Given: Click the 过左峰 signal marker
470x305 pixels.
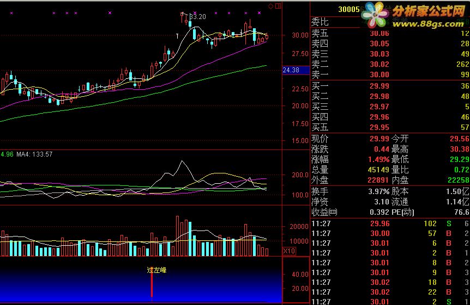Looking at the screenshot, I should click(x=156, y=270).
